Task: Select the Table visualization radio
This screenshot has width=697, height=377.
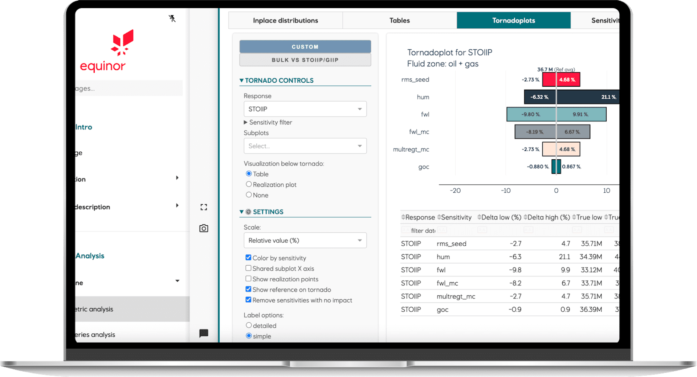Action: coord(249,174)
